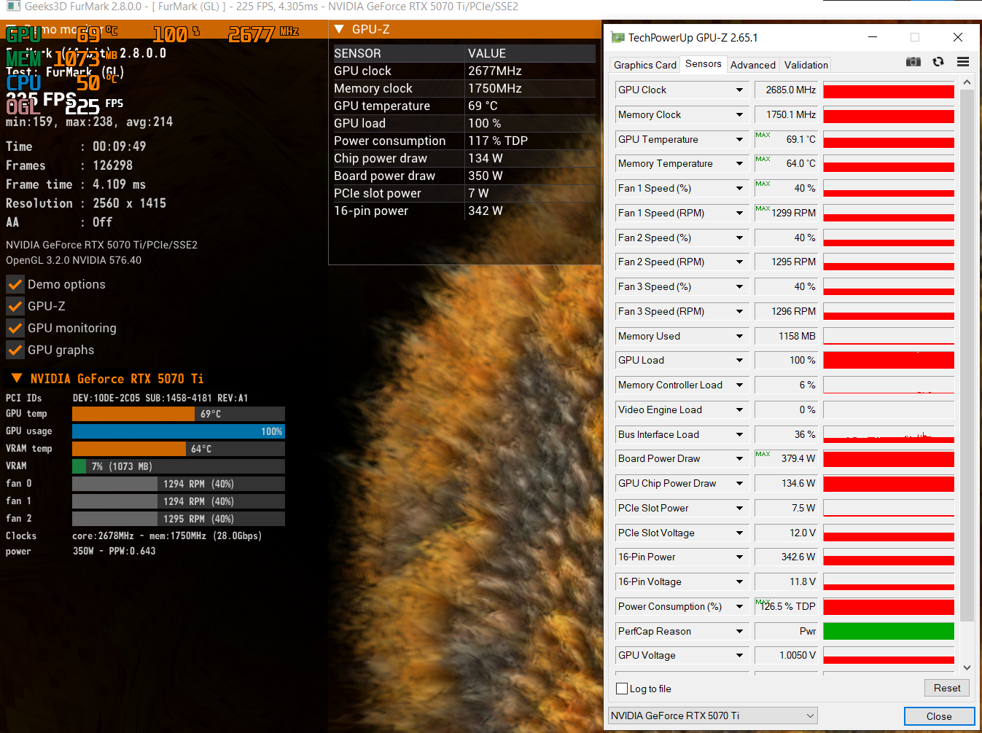Screen dimensions: 982x733
Task: Open the Power Consumption (%) dropdown
Action: tap(739, 606)
